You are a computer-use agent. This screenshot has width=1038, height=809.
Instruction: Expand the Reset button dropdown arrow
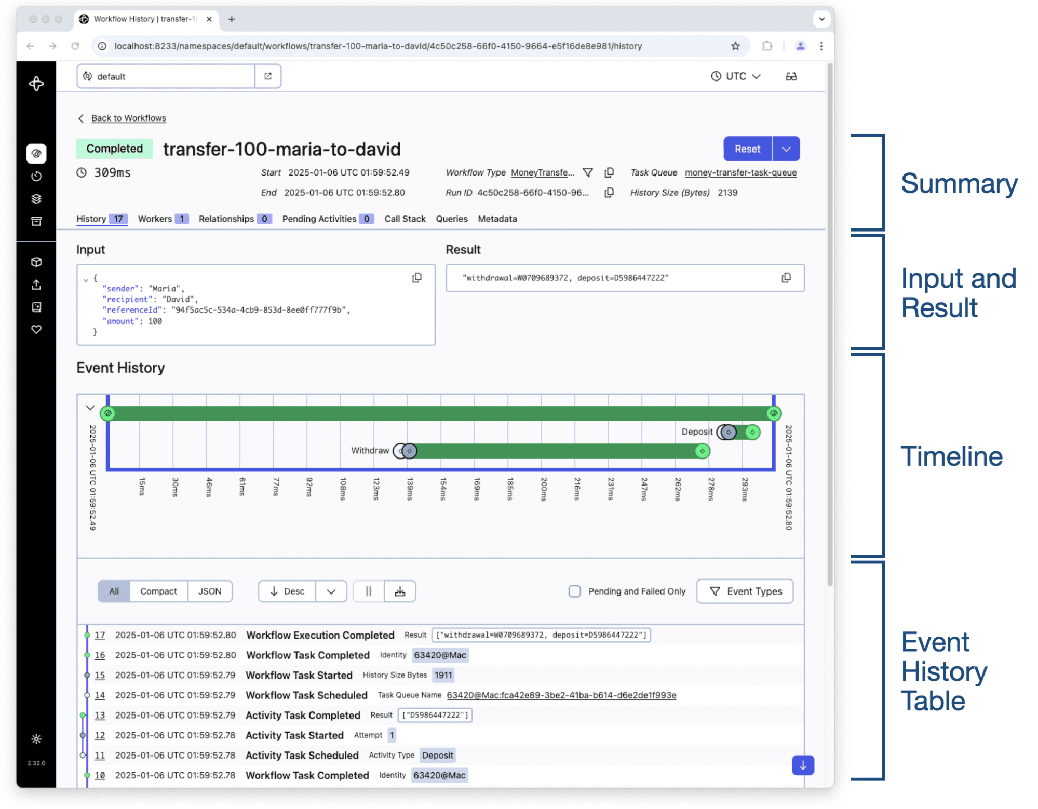coord(786,149)
